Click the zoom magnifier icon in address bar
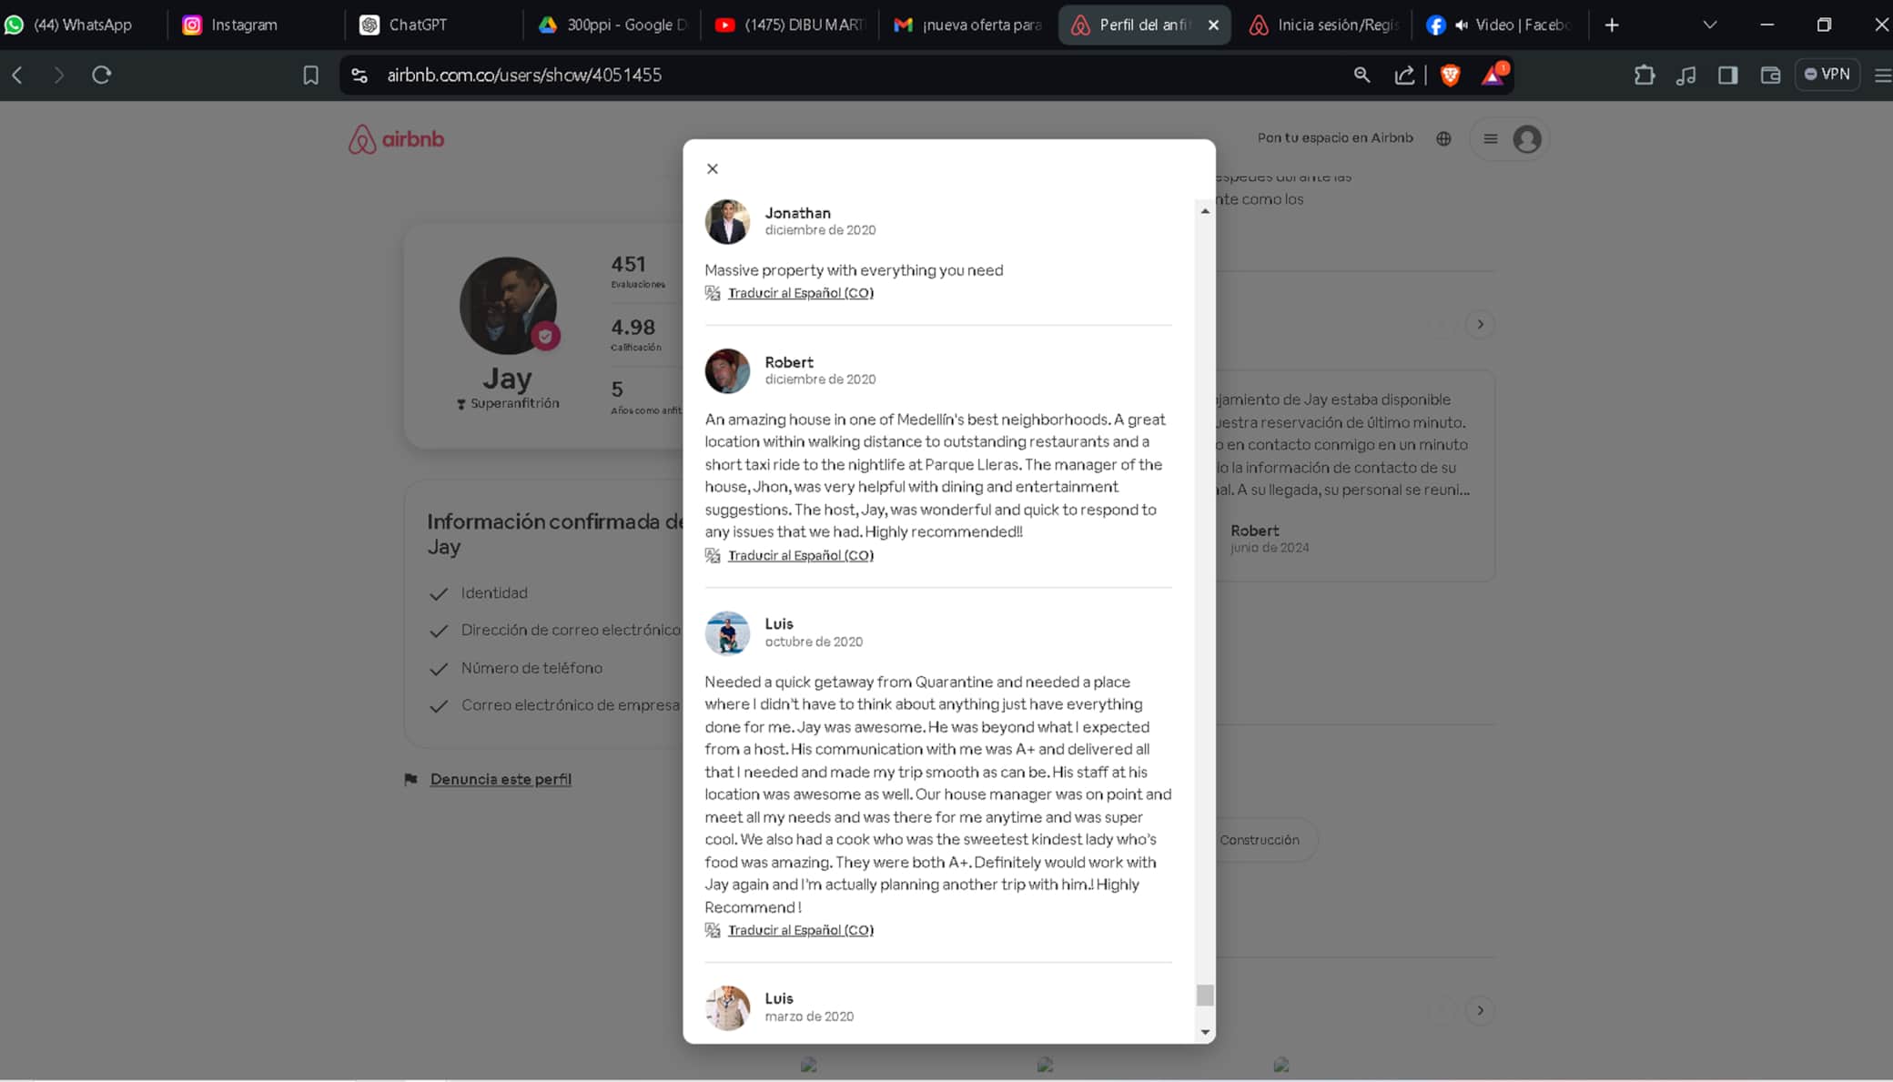The height and width of the screenshot is (1082, 1893). point(1362,75)
